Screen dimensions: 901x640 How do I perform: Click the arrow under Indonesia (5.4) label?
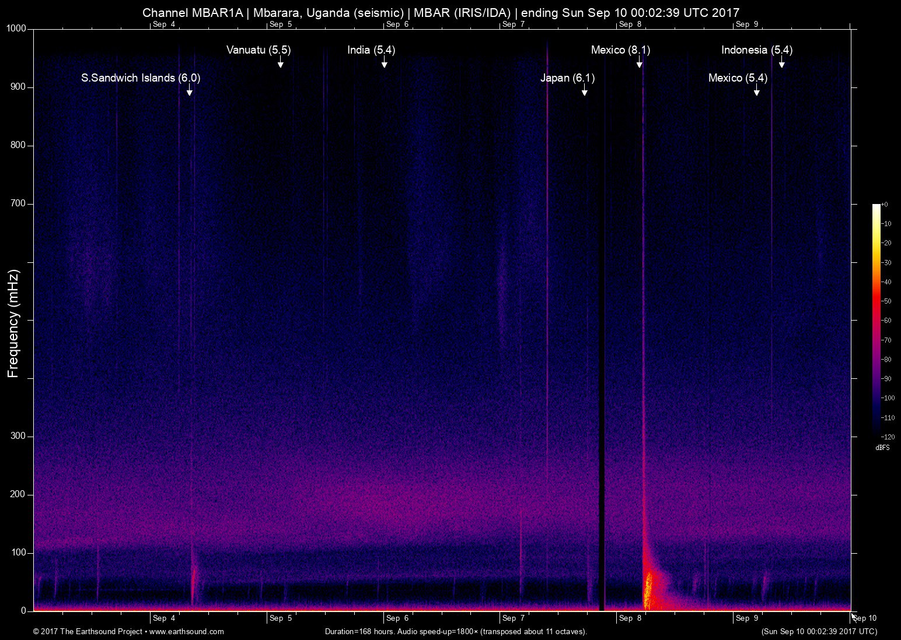pos(781,62)
